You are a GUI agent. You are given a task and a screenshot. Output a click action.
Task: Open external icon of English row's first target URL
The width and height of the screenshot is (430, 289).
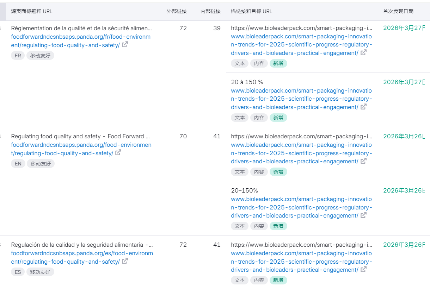coord(363,161)
